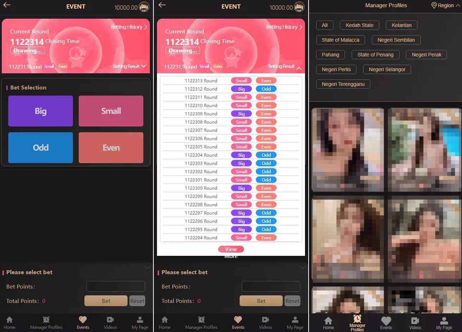Select the Kedah State region filter
This screenshot has height=332, width=462.
coord(359,25)
